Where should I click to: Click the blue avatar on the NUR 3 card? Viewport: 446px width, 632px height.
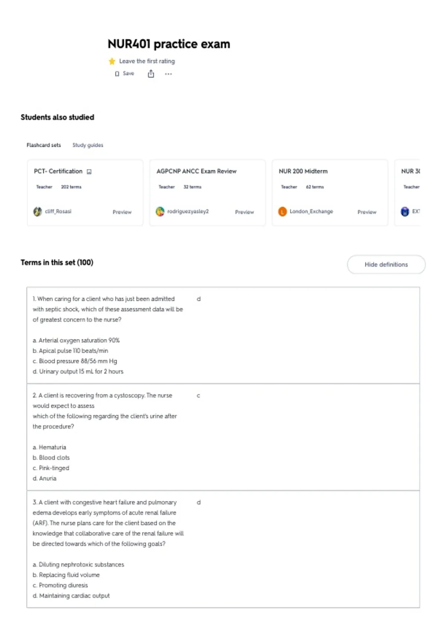405,212
